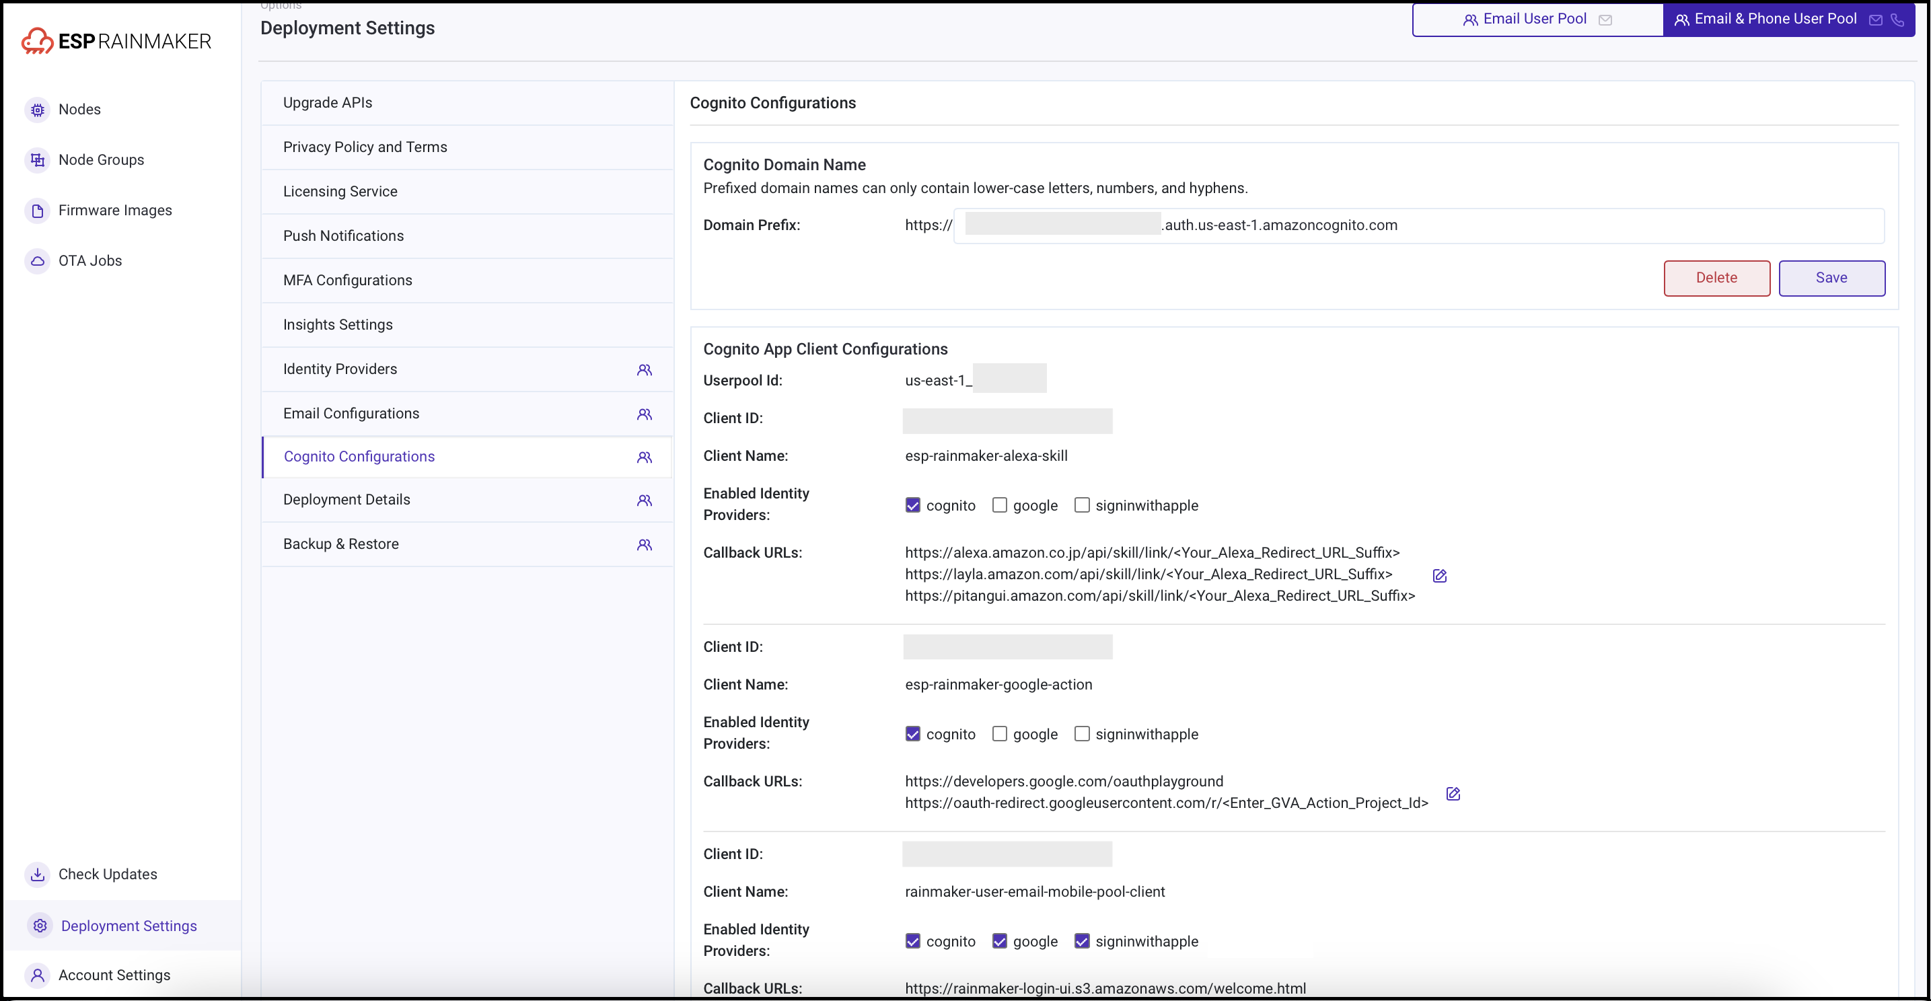Click the Account Settings person icon
This screenshot has height=1001, width=1931.
[x=38, y=975]
